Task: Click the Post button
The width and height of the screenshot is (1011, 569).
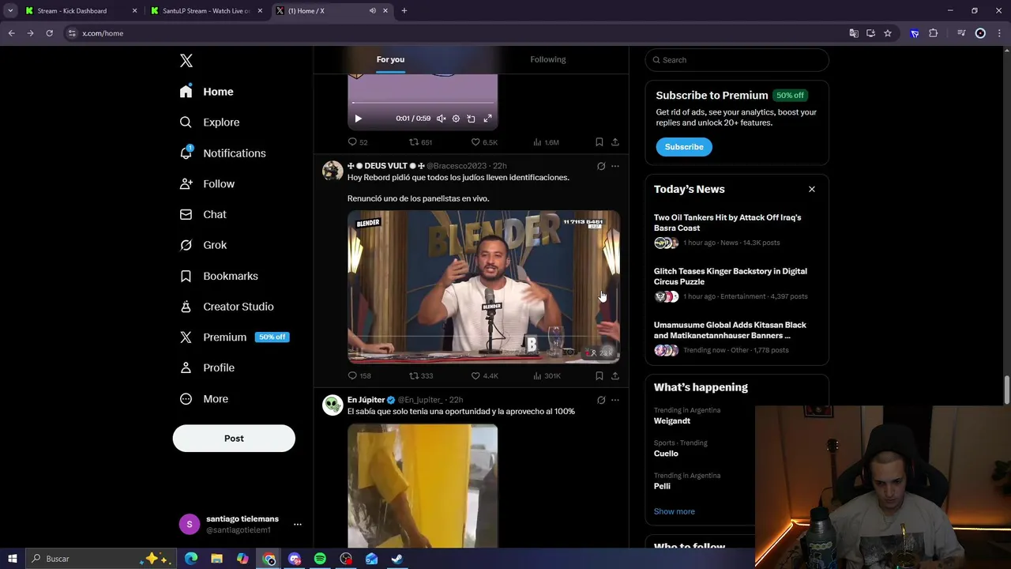Action: (x=234, y=439)
